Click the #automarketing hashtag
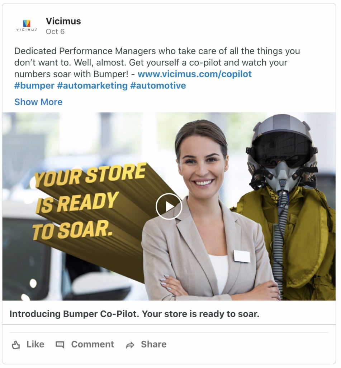This screenshot has width=341, height=368. [92, 86]
